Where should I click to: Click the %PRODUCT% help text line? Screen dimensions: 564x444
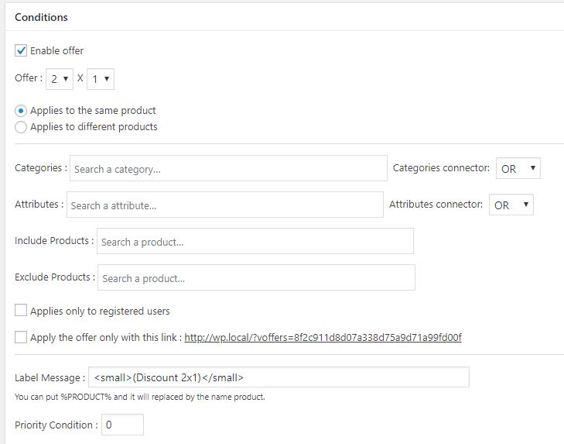pos(140,398)
